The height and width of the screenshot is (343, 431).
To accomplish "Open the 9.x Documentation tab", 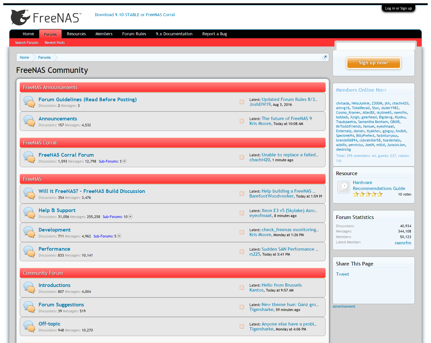I will [174, 34].
